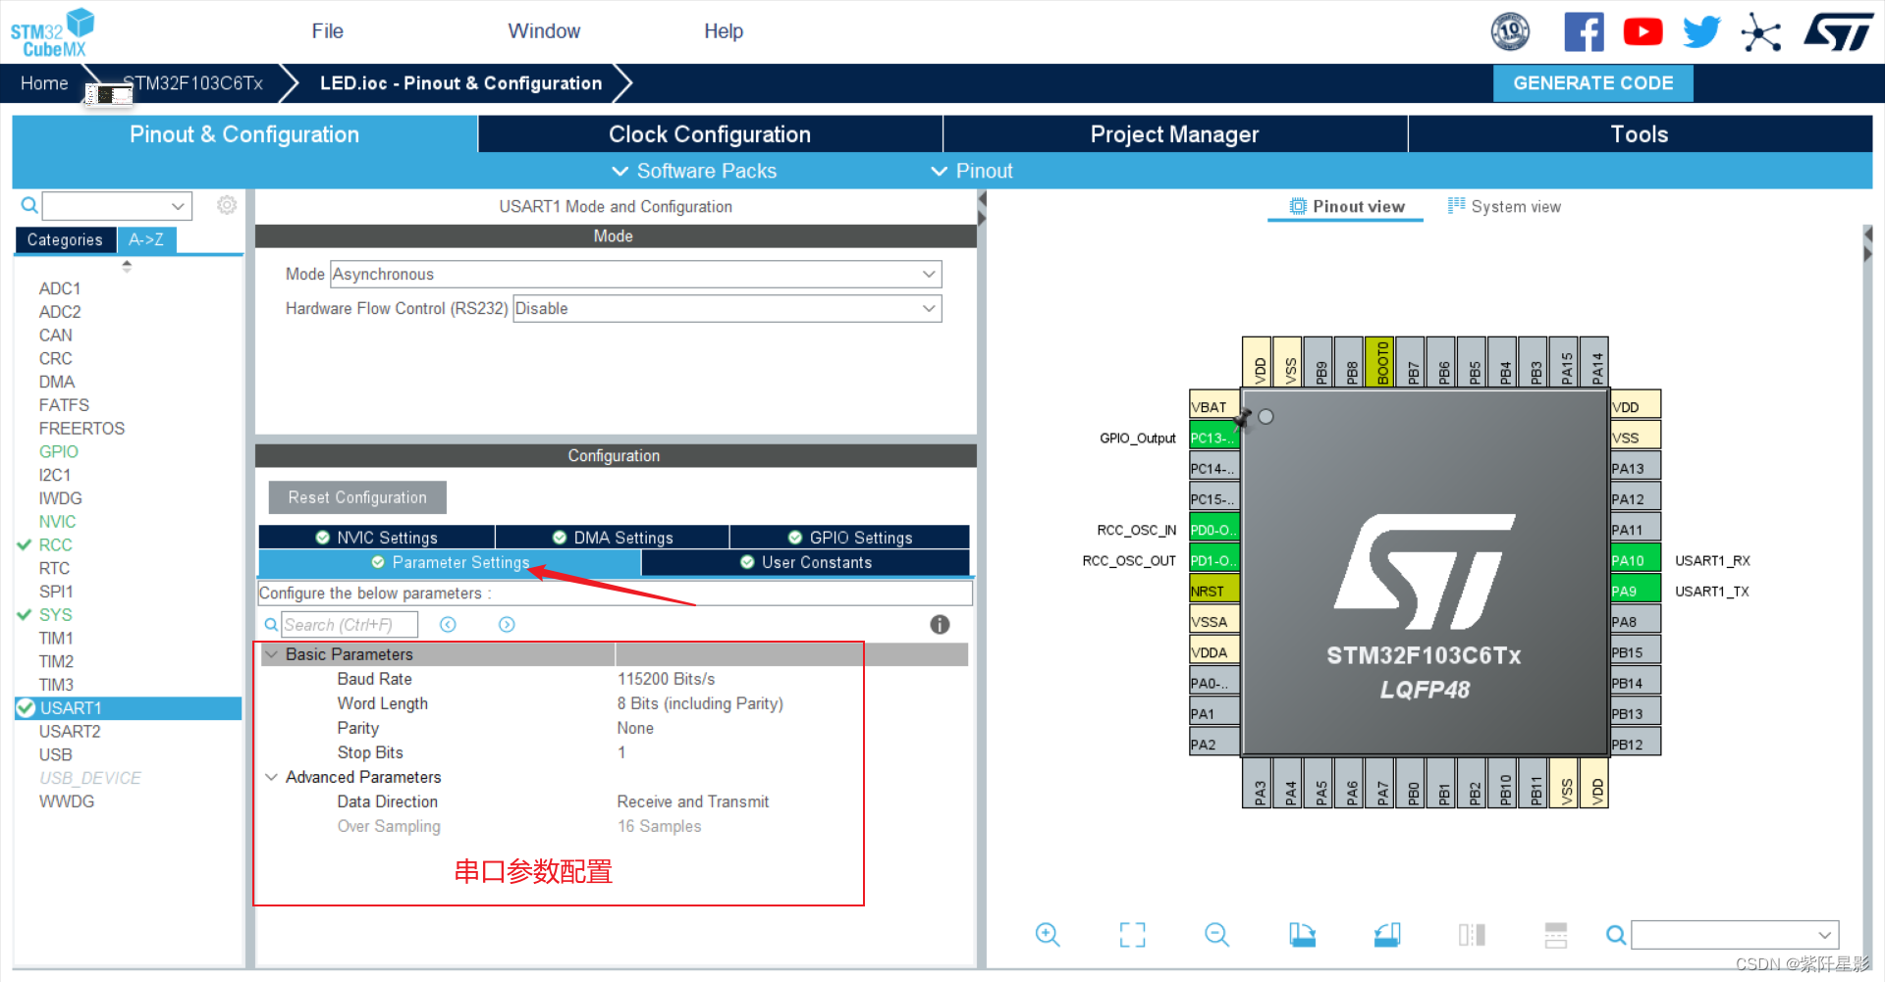Select GPIO in the peripheral list
The image size is (1885, 982).
59,452
